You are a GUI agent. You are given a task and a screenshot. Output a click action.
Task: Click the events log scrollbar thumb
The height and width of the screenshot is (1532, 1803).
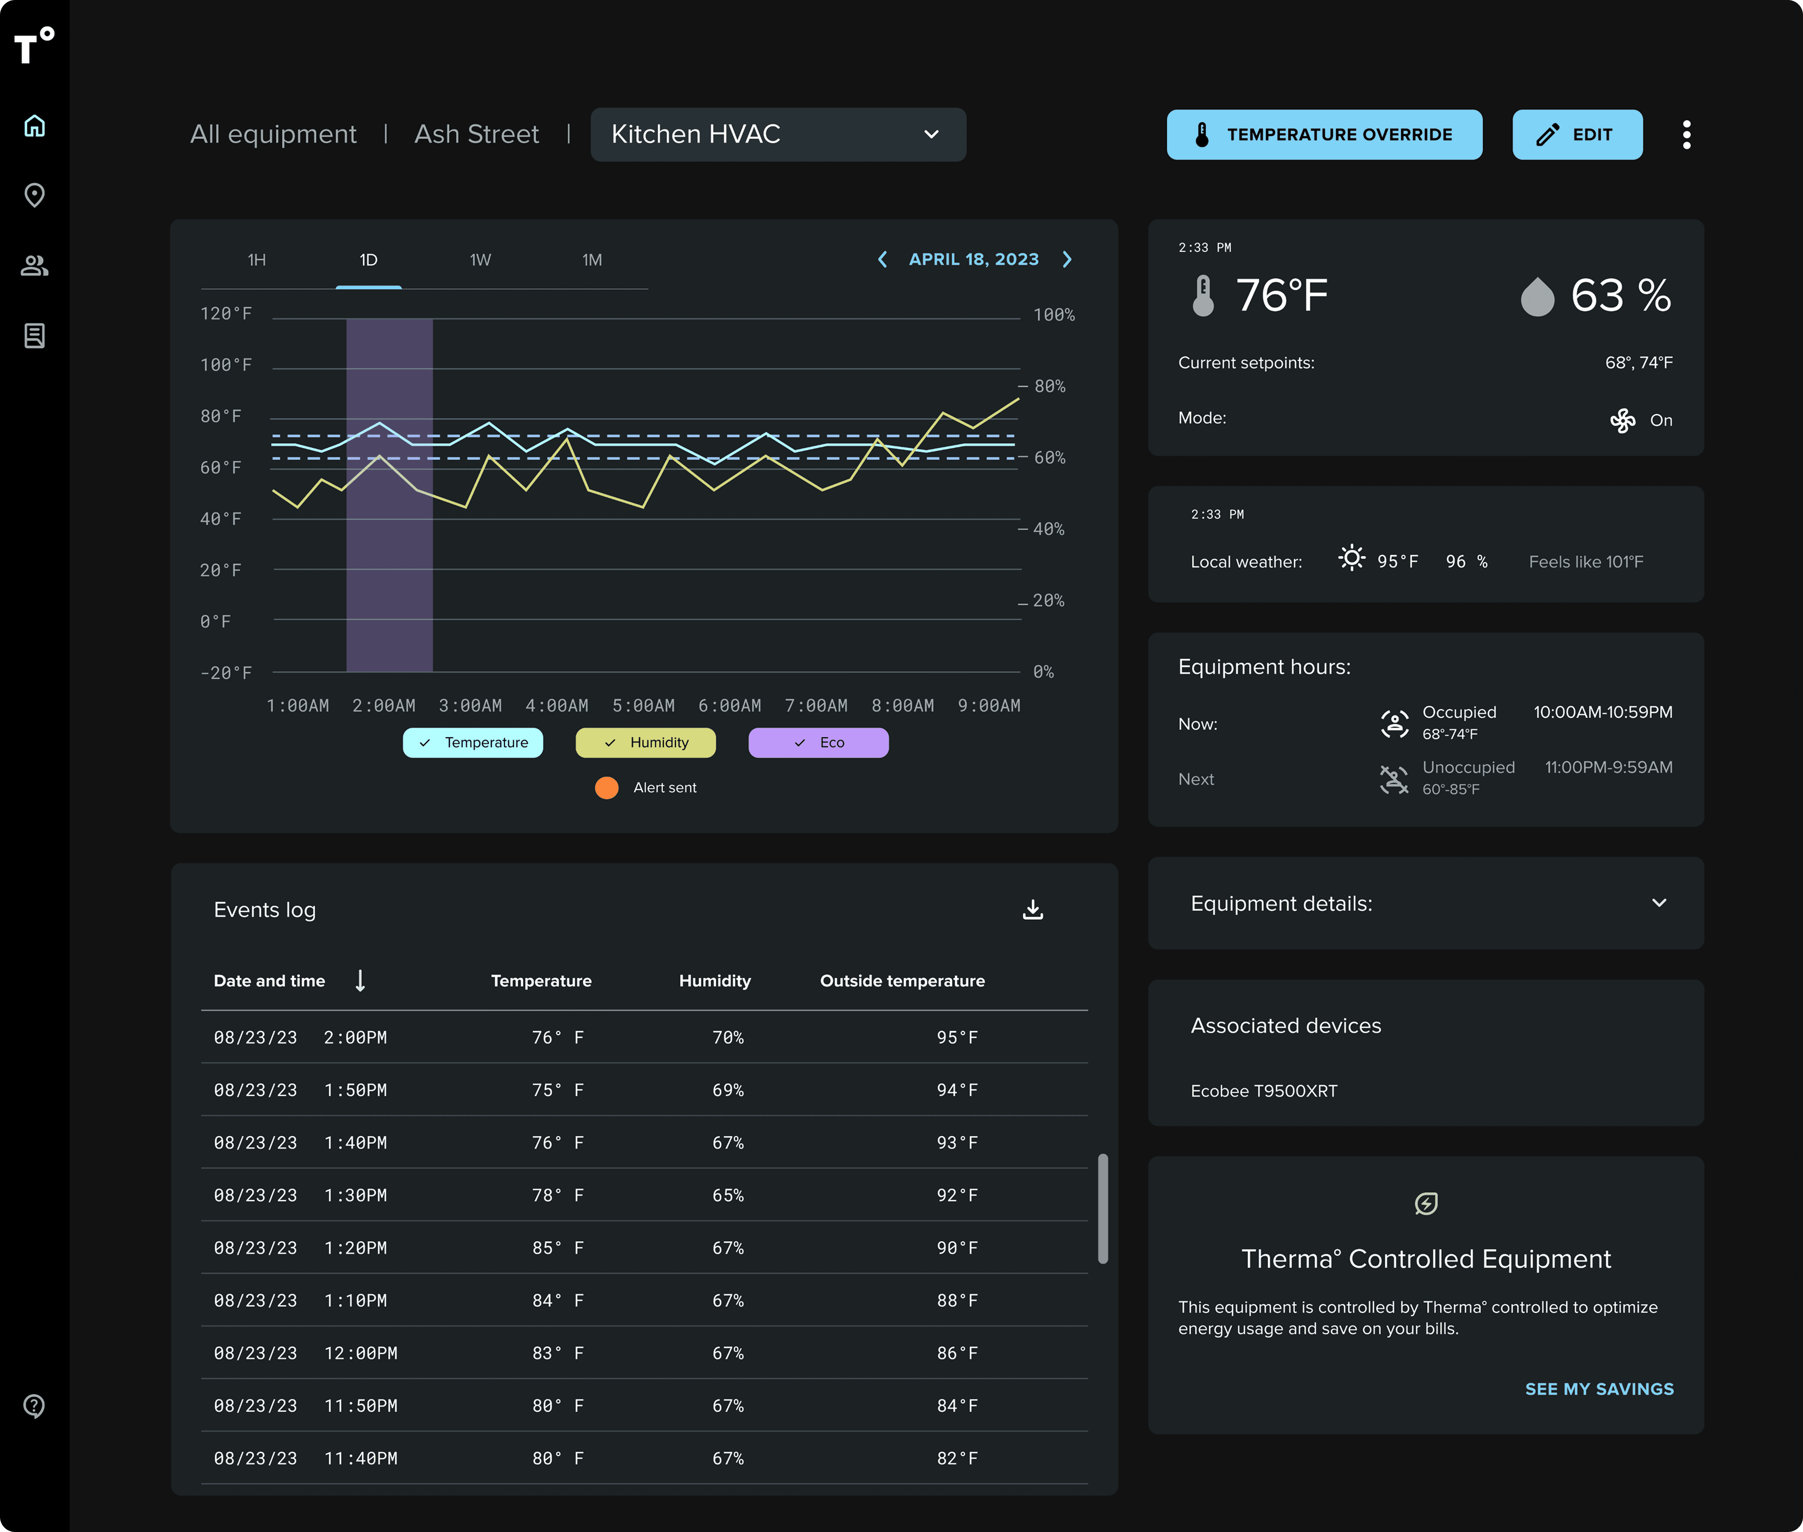(x=1102, y=1208)
